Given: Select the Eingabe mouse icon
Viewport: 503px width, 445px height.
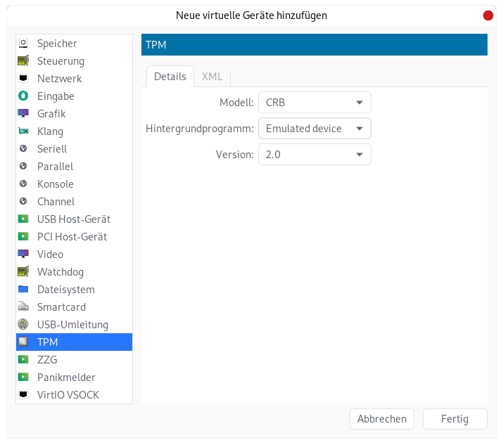Looking at the screenshot, I should coord(23,96).
